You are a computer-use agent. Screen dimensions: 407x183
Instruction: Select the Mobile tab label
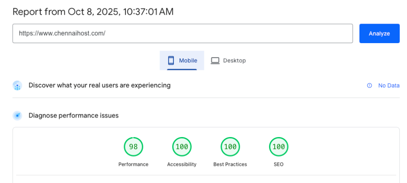[x=188, y=61]
